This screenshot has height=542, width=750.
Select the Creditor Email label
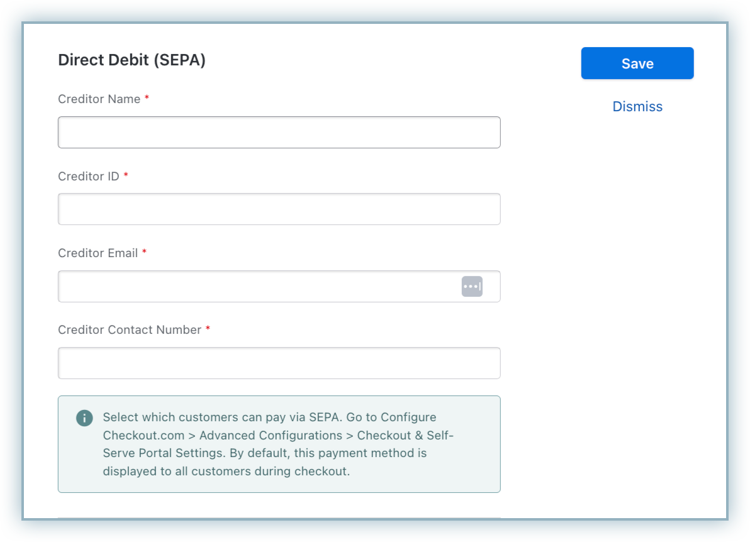[98, 253]
